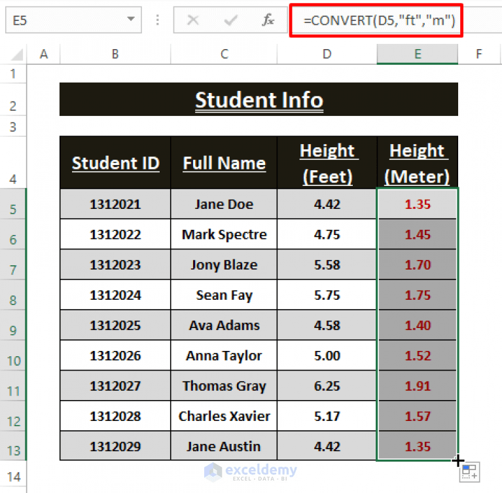Select column E header

pyautogui.click(x=418, y=54)
